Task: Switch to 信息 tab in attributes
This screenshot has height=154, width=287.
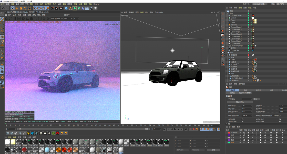Action: [245, 90]
